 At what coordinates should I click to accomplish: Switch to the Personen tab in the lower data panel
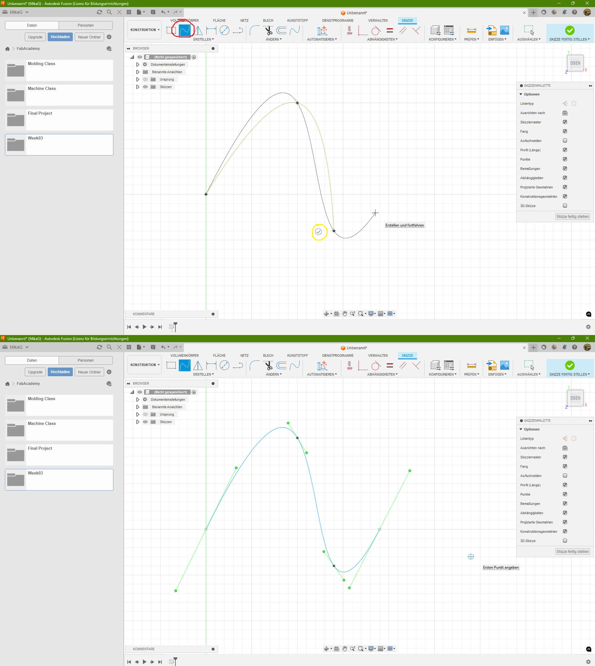(x=86, y=360)
